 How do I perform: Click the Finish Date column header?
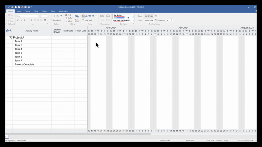click(81, 31)
